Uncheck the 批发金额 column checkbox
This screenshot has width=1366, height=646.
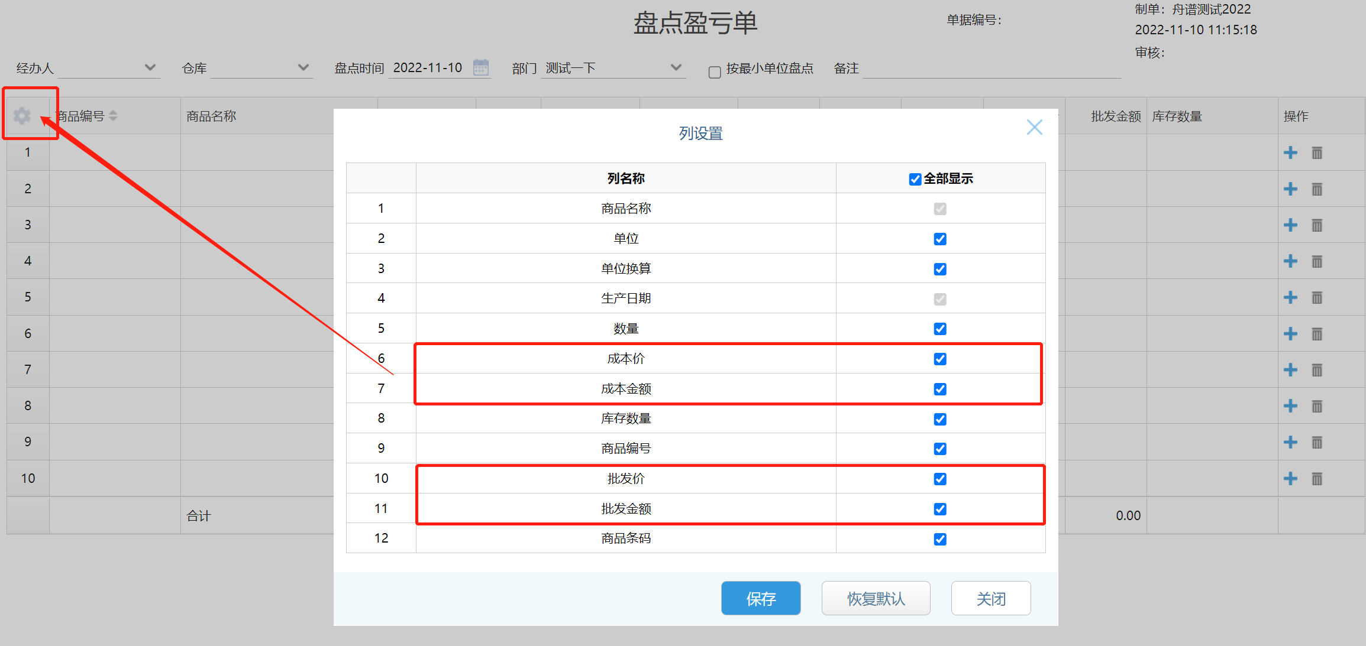(x=940, y=509)
